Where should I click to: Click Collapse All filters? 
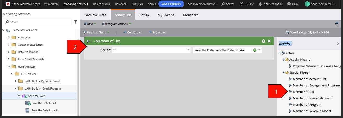point(133,33)
